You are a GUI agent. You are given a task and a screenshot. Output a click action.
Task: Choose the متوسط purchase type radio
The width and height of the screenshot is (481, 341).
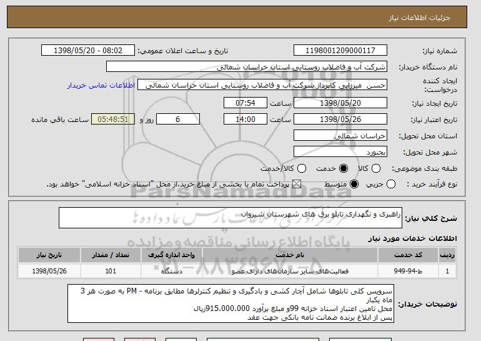[354, 184]
